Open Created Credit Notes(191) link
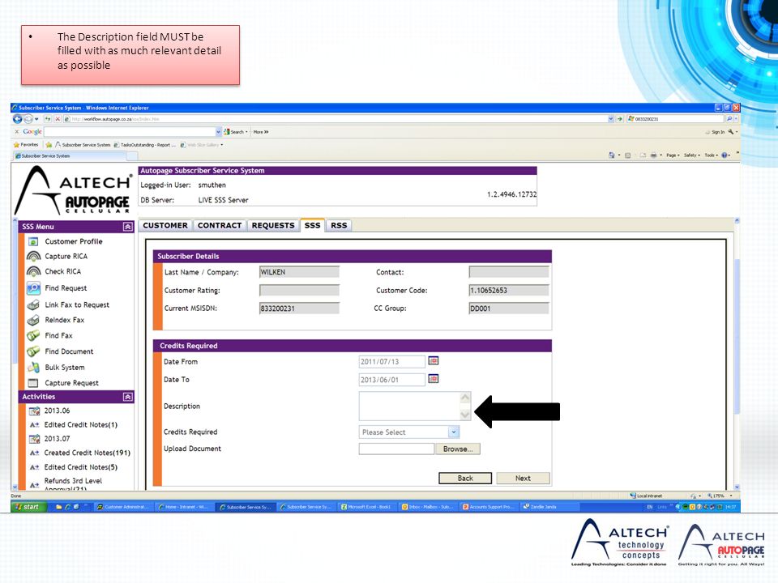Image resolution: width=778 pixels, height=583 pixels. 88,453
